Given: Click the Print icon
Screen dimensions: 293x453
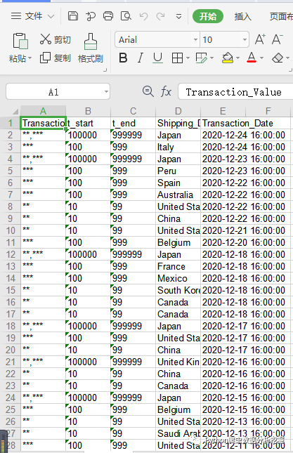Looking at the screenshot, I should click(108, 16).
